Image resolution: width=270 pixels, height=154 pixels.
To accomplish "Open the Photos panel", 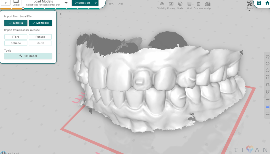I will click(x=171, y=5).
